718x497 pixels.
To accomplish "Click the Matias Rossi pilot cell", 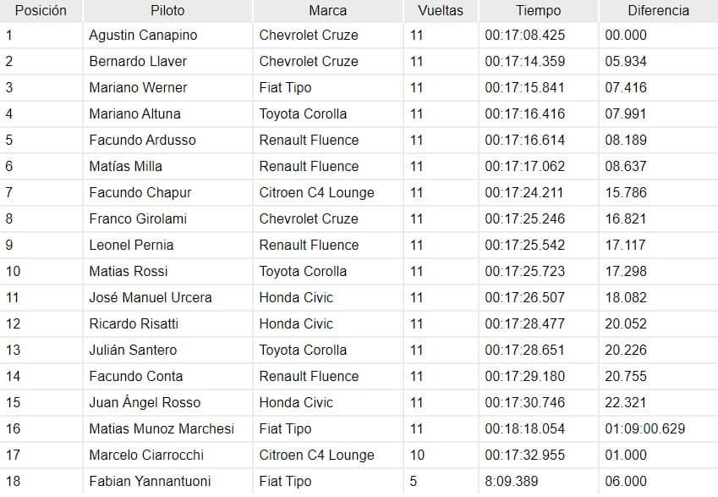I will [x=167, y=272].
